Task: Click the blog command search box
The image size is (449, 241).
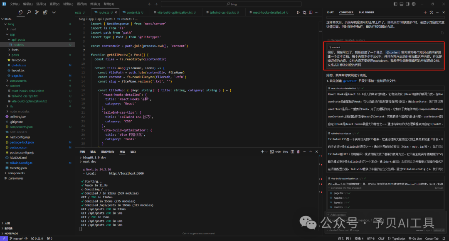Action: click(232, 4)
